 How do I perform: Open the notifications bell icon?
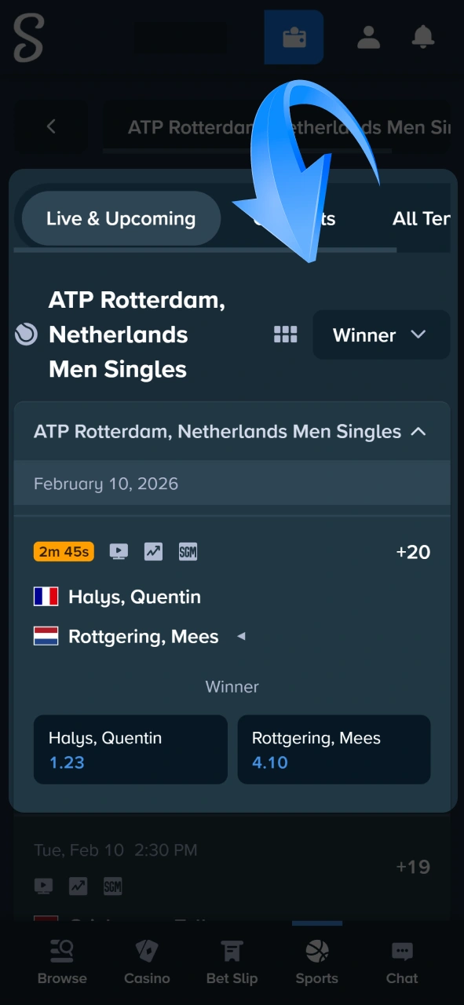pos(423,37)
